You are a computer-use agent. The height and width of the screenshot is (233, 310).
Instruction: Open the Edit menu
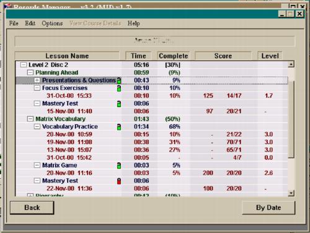(x=30, y=23)
